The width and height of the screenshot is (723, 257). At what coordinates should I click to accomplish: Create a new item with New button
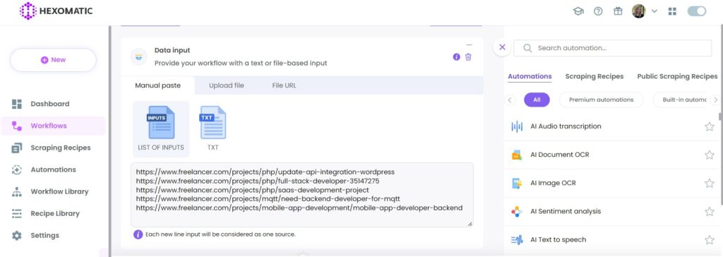(53, 60)
